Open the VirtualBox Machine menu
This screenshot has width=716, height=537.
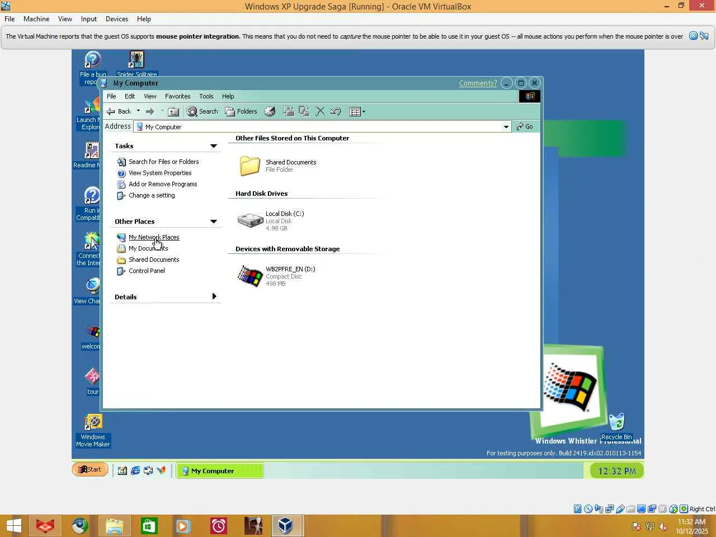[36, 19]
